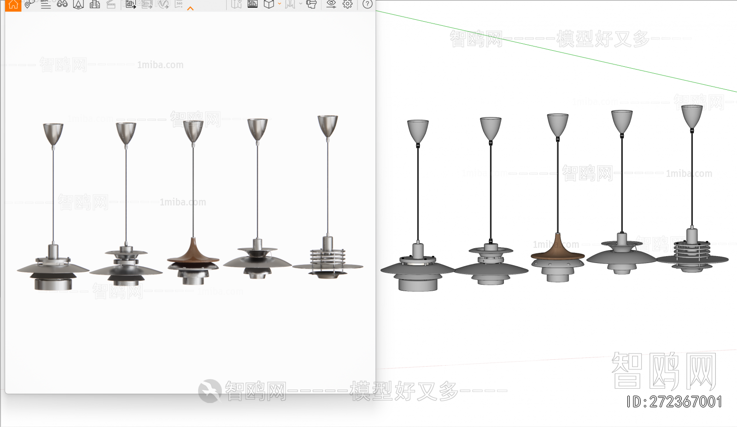Image resolution: width=737 pixels, height=427 pixels.
Task: Open Help with the question mark button
Action: click(366, 5)
